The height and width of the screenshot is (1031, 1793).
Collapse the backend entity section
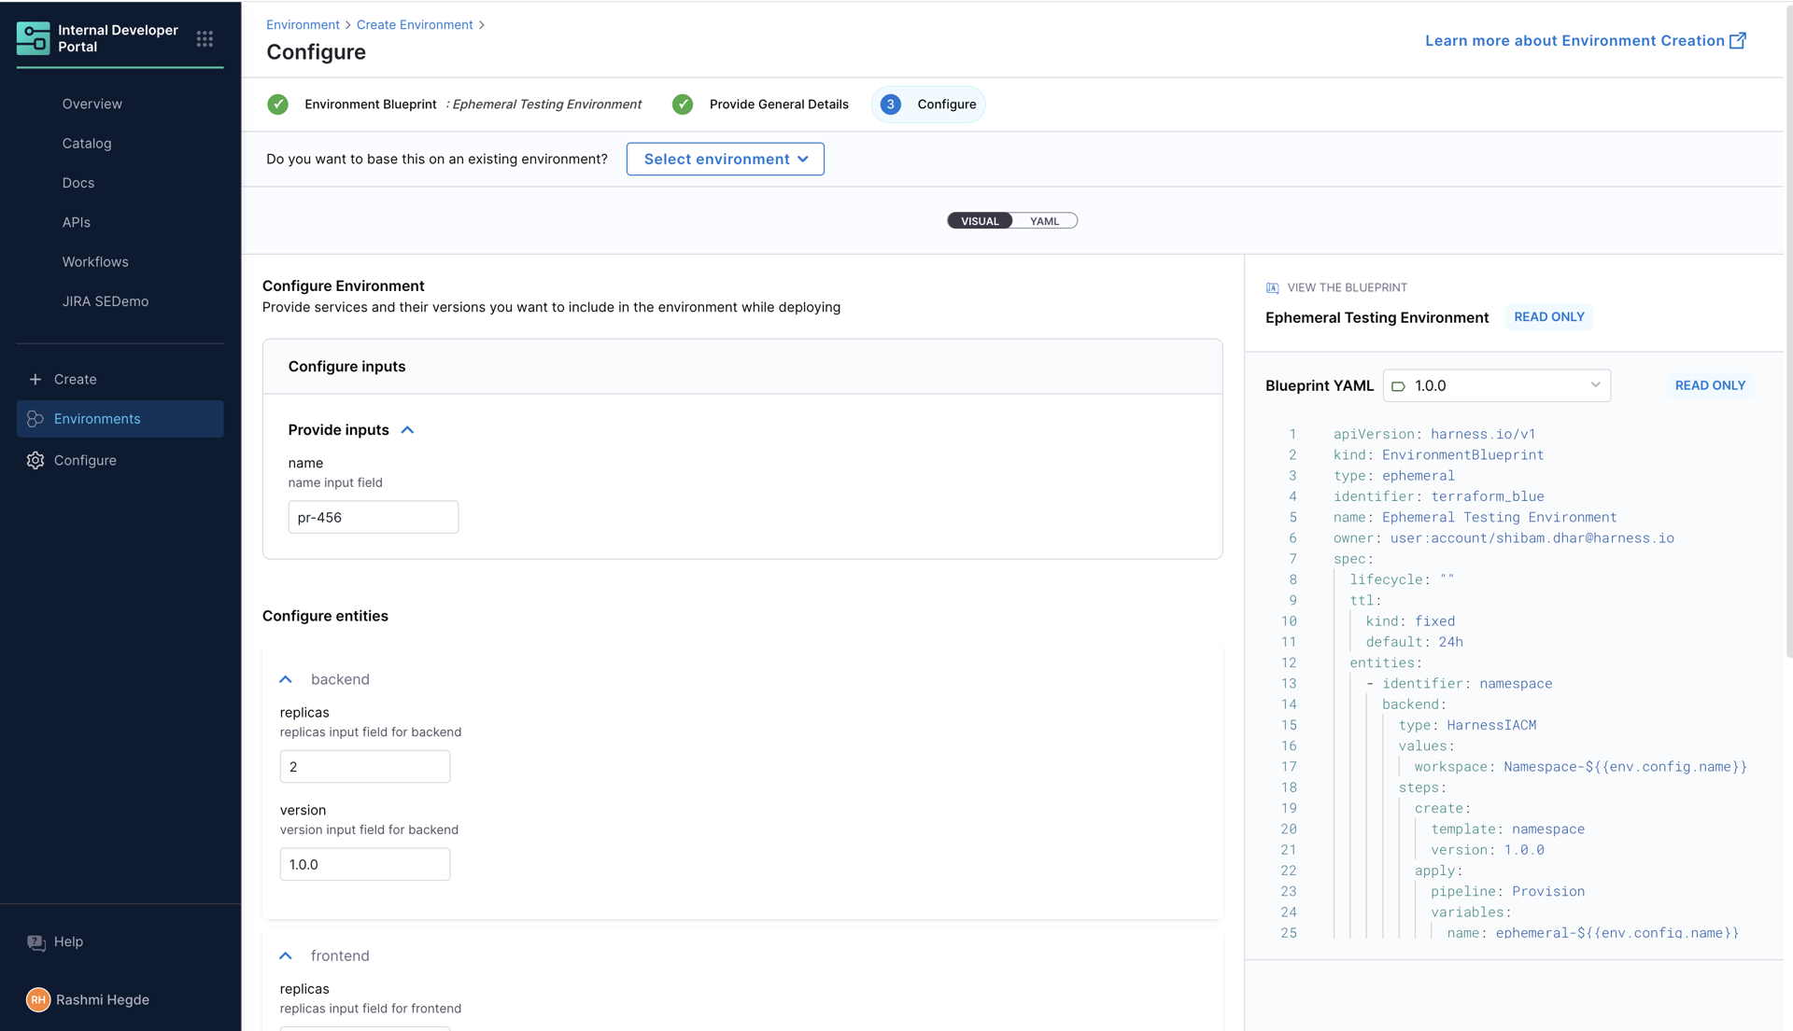286,679
